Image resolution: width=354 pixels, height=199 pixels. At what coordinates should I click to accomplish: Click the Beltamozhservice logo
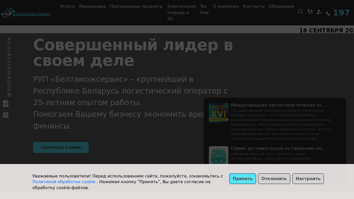coord(25,13)
